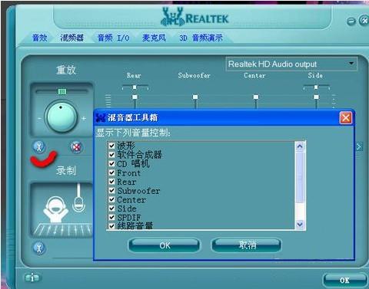
Task: Open Realtek HD Audio output dropdown
Action: 291,64
